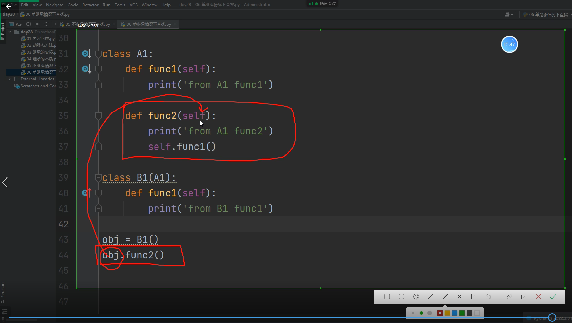Pick the red pen color

coord(440,313)
